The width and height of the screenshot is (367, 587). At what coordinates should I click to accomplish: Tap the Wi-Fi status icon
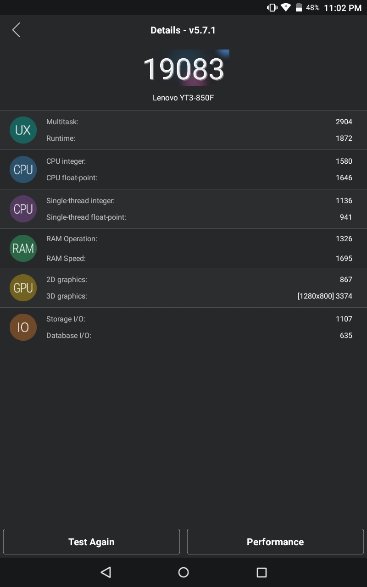(x=286, y=8)
